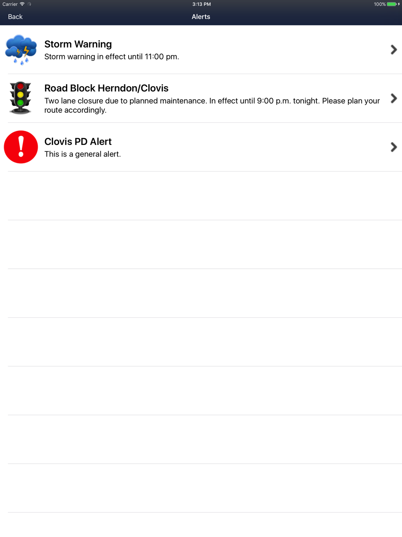The height and width of the screenshot is (537, 402).
Task: Tap the battery charging bolt icon
Action: [399, 4]
